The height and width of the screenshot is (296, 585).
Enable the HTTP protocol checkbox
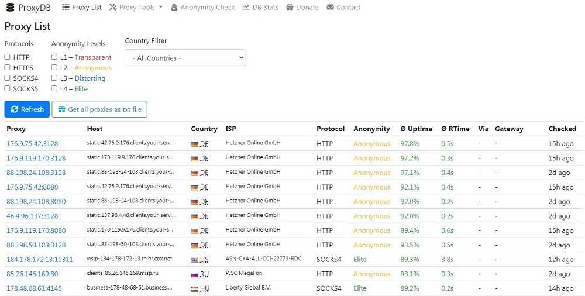[8, 57]
